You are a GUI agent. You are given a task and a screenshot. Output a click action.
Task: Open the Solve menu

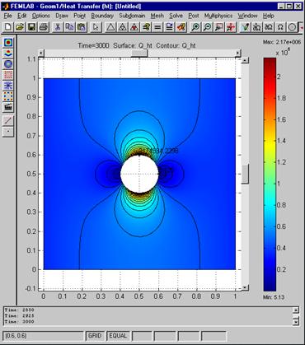click(x=176, y=16)
